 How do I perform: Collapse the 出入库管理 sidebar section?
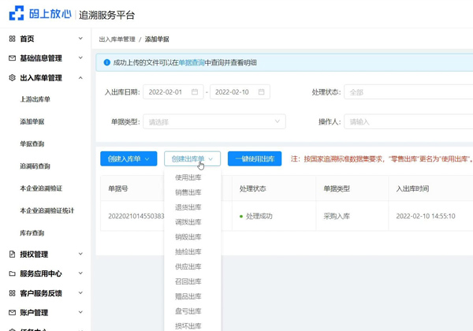(80, 78)
